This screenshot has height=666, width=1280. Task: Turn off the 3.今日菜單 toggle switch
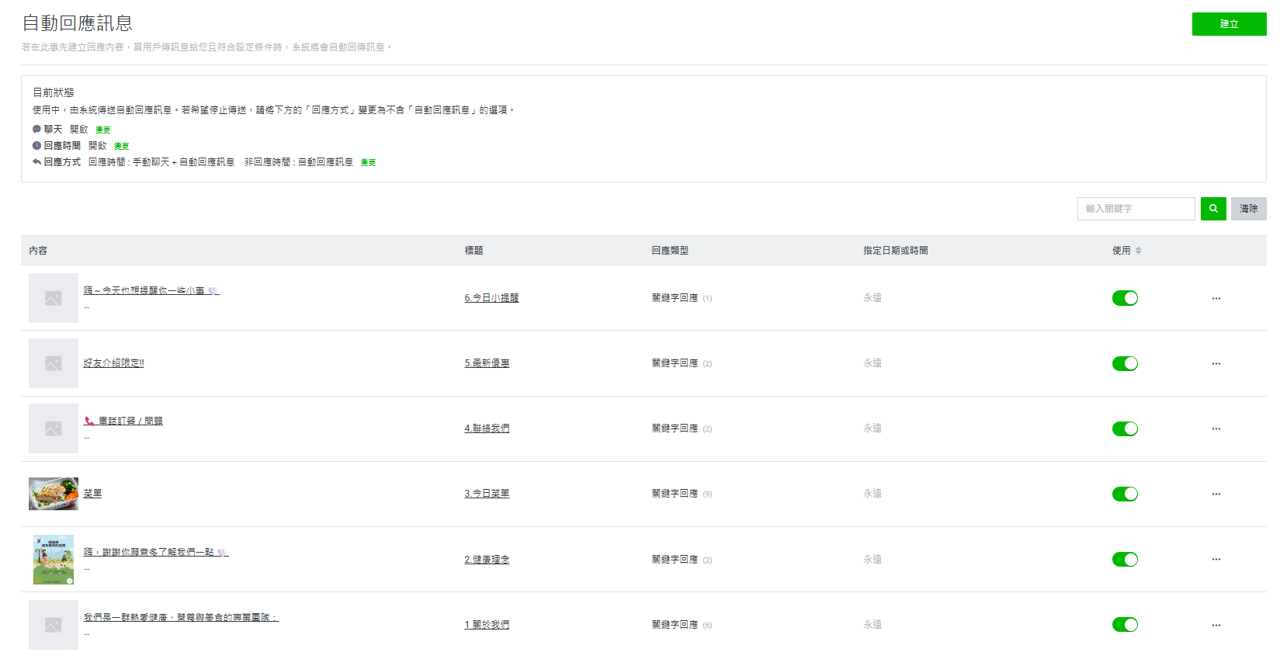pyautogui.click(x=1124, y=494)
